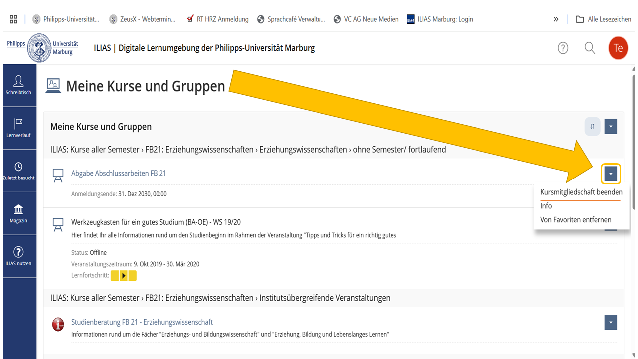This screenshot has width=638, height=359.
Task: Click the sort button in panel header
Action: point(592,127)
